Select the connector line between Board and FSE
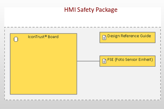 pyautogui.click(x=88, y=61)
